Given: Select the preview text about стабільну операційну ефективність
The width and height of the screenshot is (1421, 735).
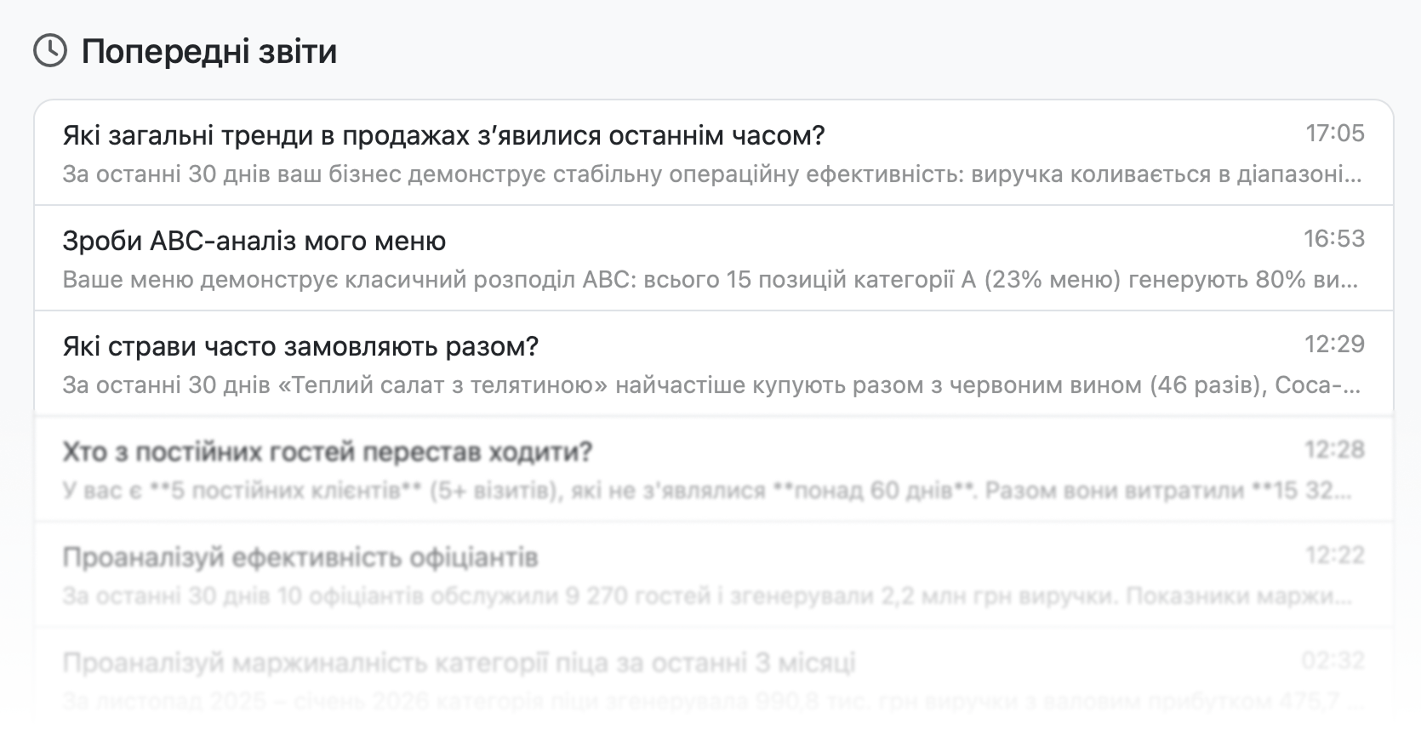Looking at the screenshot, I should pos(712,175).
